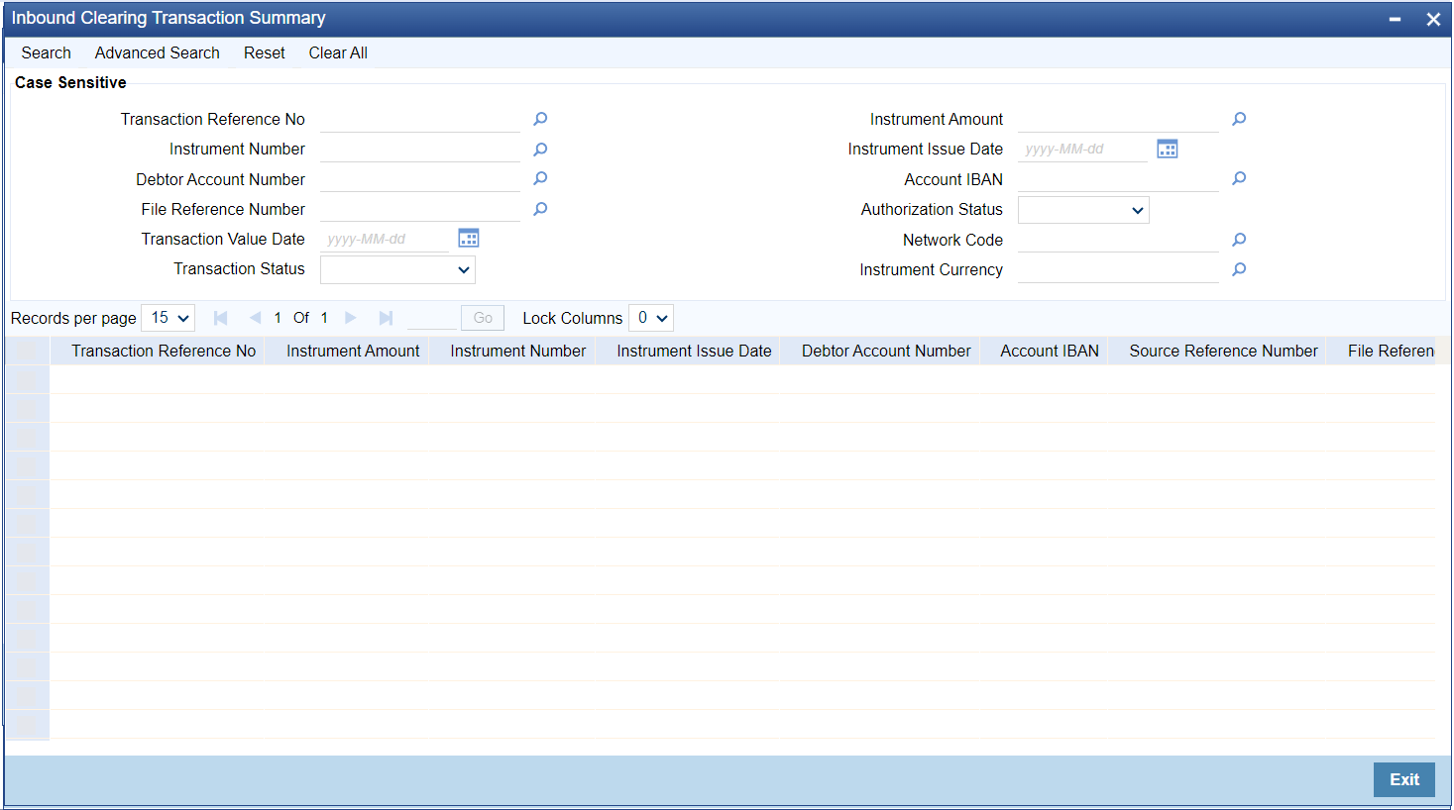The image size is (1454, 810).
Task: Open calendar for Instrument Issue Date
Action: pos(1168,150)
